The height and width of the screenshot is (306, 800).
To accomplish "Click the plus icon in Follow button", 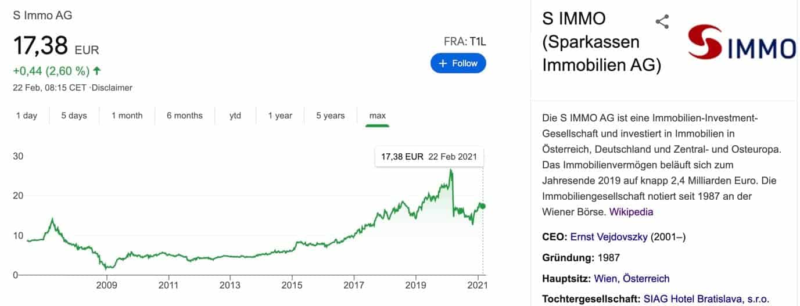I will [443, 63].
